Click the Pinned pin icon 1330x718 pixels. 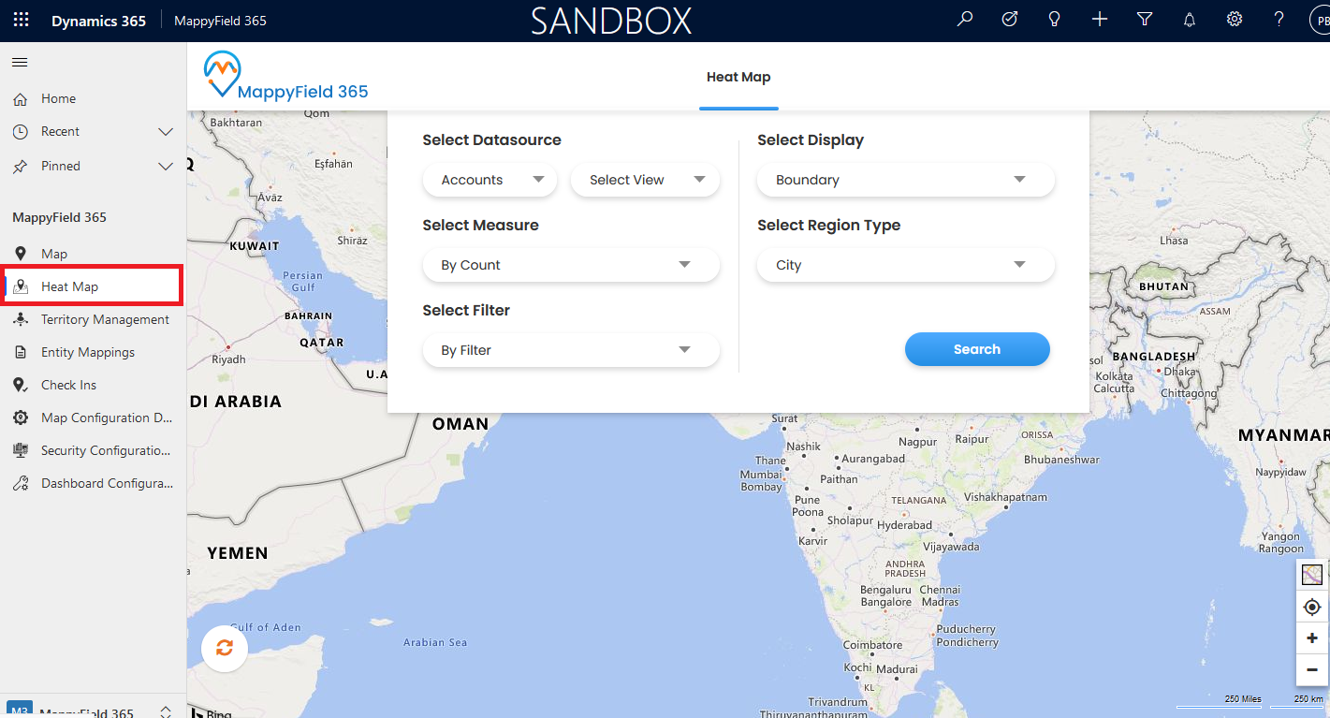click(x=20, y=166)
